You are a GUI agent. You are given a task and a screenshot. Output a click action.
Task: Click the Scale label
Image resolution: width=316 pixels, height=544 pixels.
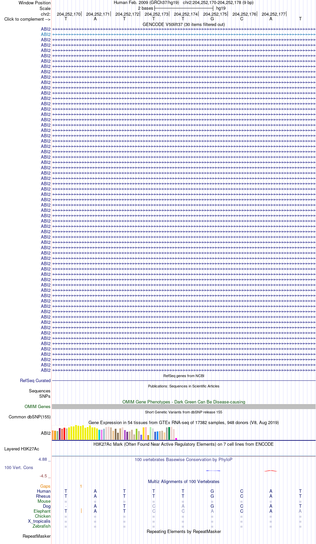(45, 8)
